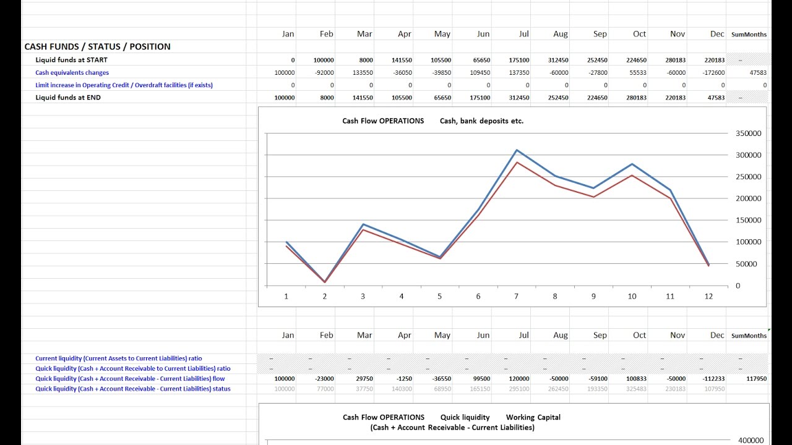The image size is (792, 445).
Task: Click the 200000 value-axis label in cash chart
Action: pyautogui.click(x=748, y=198)
